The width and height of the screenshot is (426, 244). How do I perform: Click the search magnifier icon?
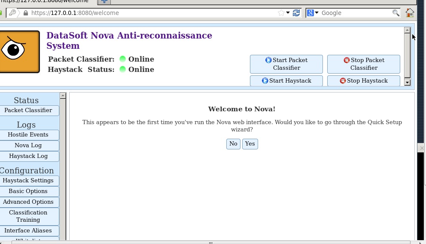coord(396,13)
